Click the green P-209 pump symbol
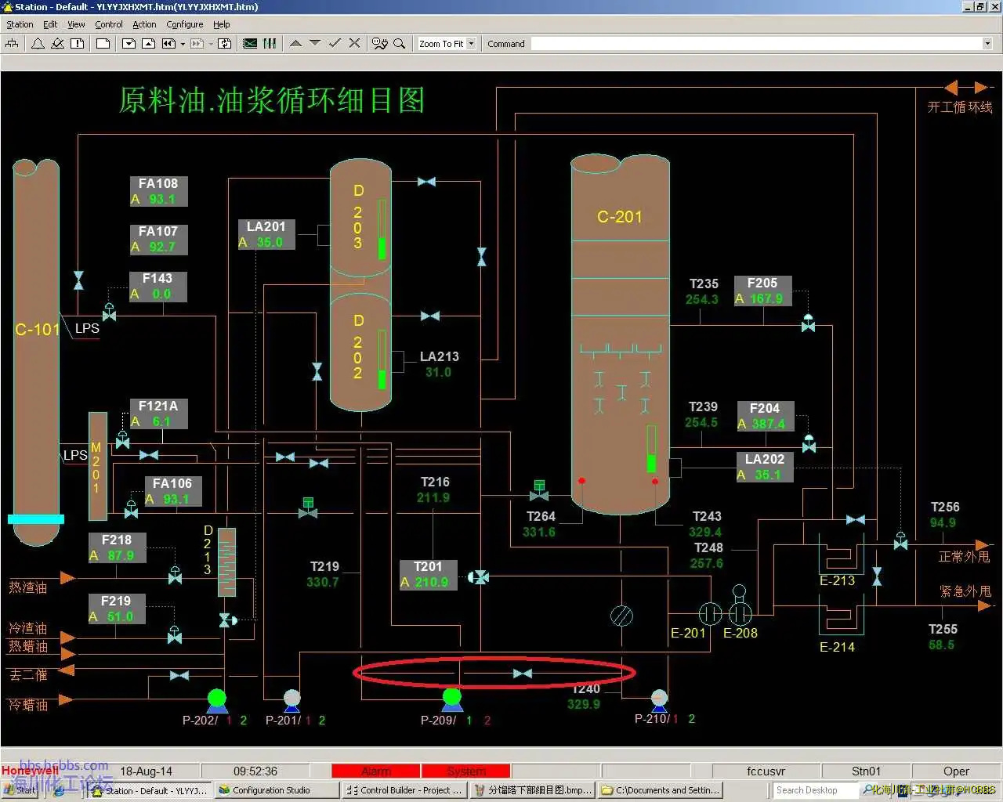 (x=452, y=698)
